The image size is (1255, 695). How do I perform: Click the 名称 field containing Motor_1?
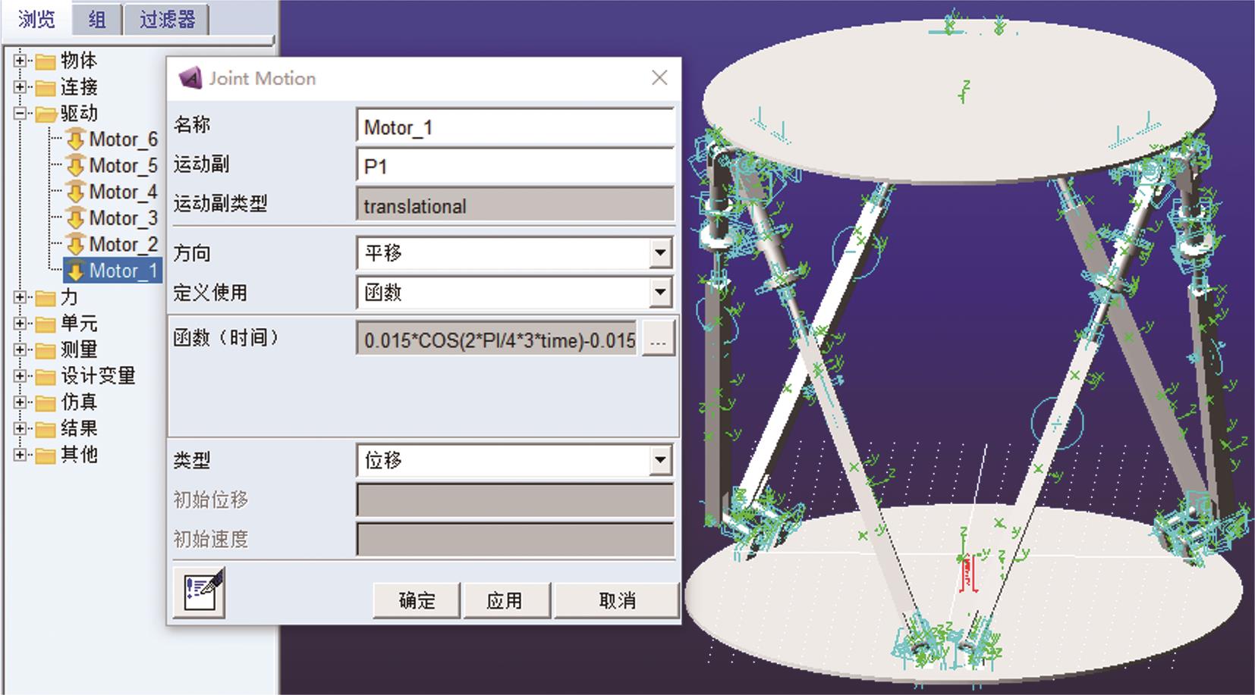tap(514, 127)
